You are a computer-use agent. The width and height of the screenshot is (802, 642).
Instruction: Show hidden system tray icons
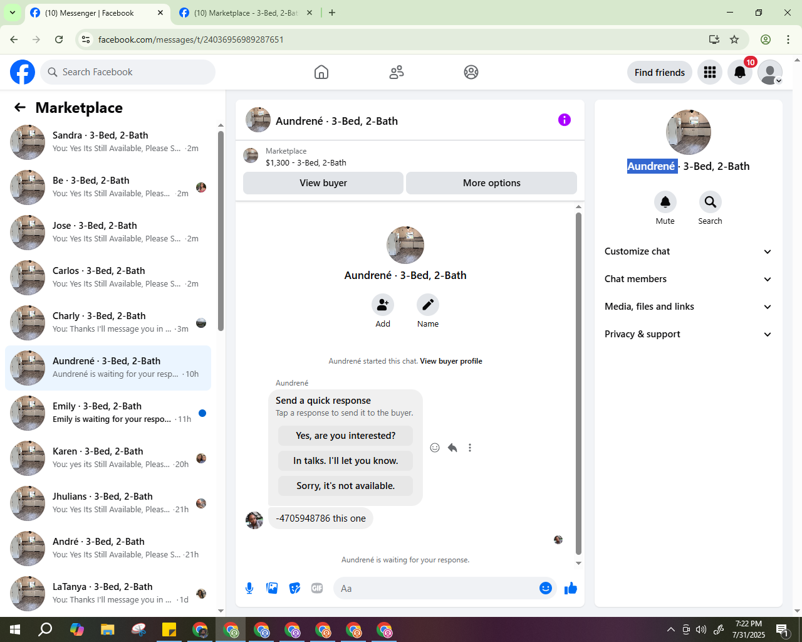point(671,629)
